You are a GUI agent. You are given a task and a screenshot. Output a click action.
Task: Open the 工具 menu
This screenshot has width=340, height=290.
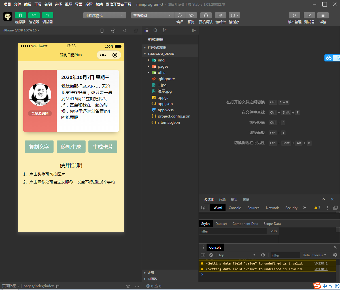(x=38, y=4)
